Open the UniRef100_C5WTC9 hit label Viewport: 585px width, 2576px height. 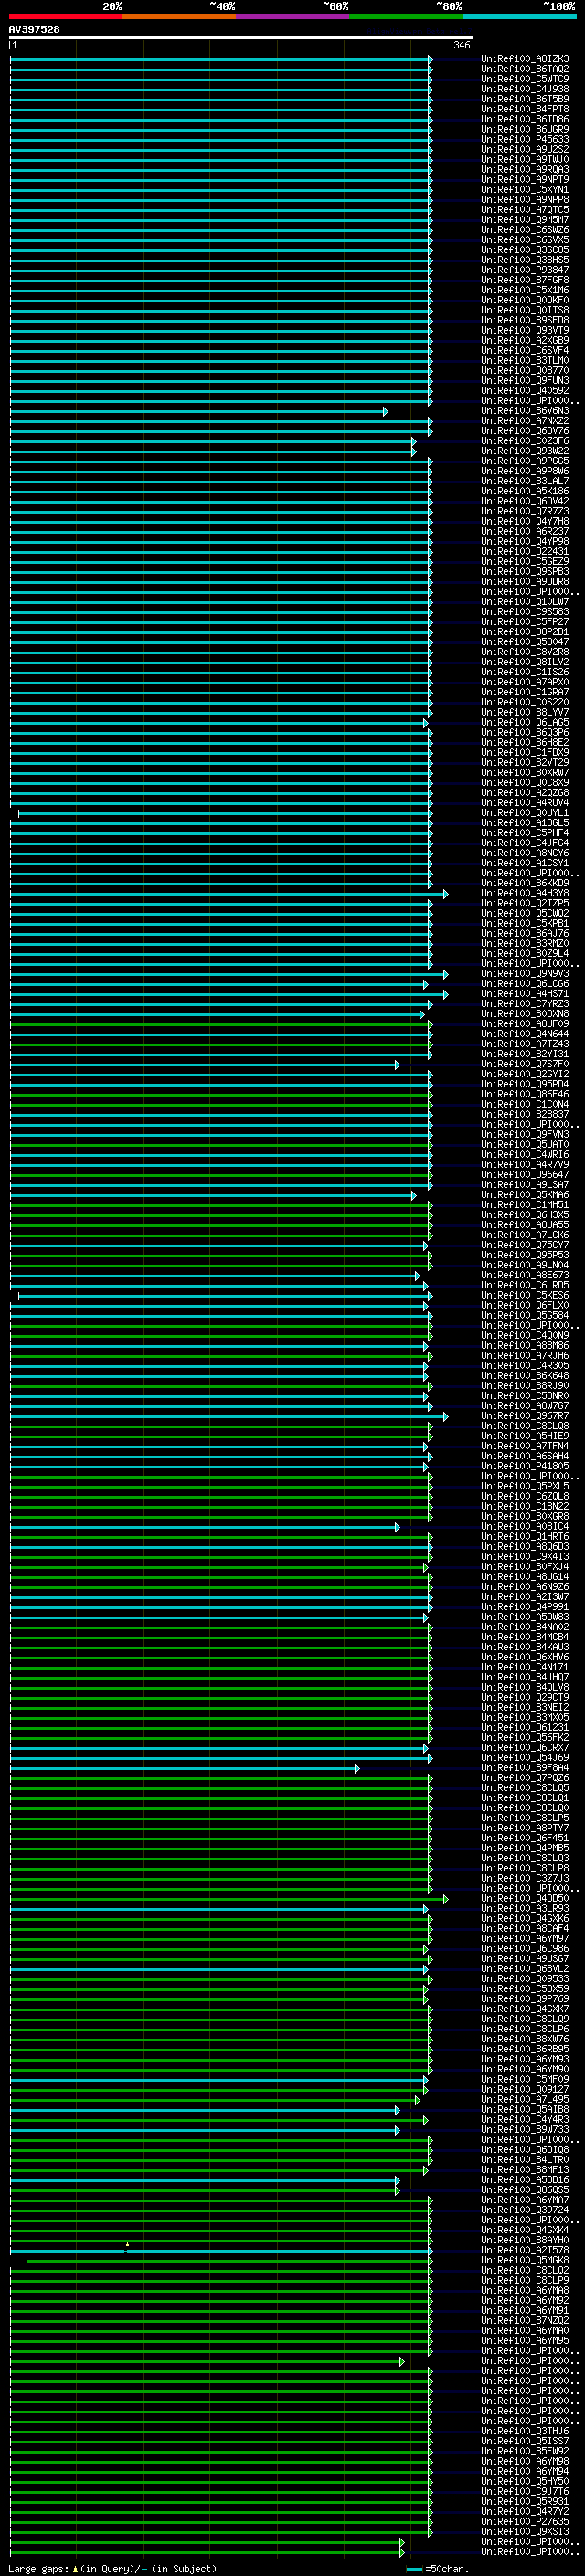(525, 79)
